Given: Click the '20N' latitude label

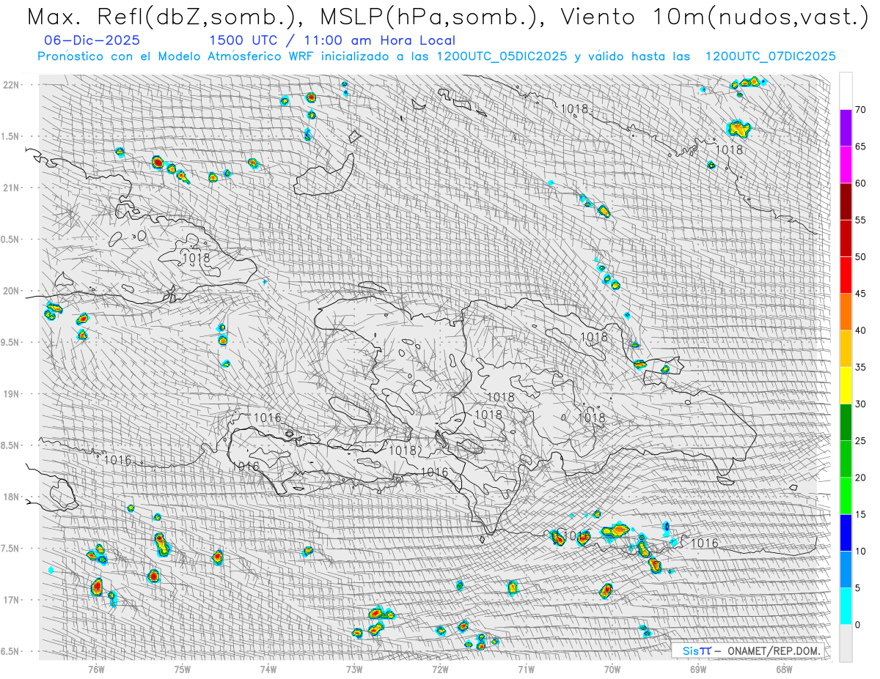Looking at the screenshot, I should pos(12,291).
